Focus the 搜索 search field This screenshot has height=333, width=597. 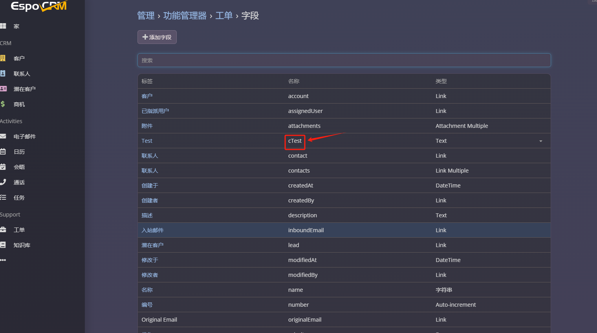pos(344,60)
